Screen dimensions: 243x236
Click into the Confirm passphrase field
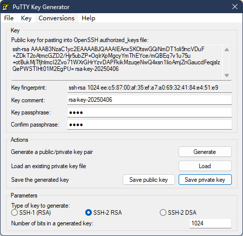coord(150,125)
